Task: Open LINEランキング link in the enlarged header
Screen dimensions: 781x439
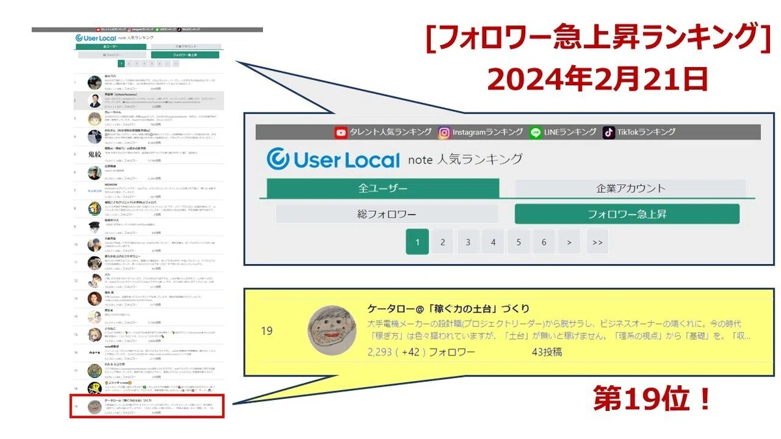Action: [x=569, y=132]
